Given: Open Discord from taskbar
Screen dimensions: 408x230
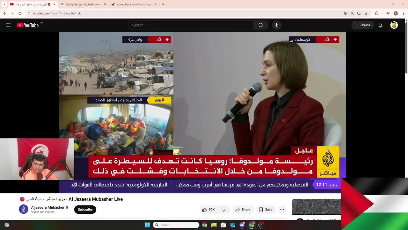Looking at the screenshot, I should (242, 225).
